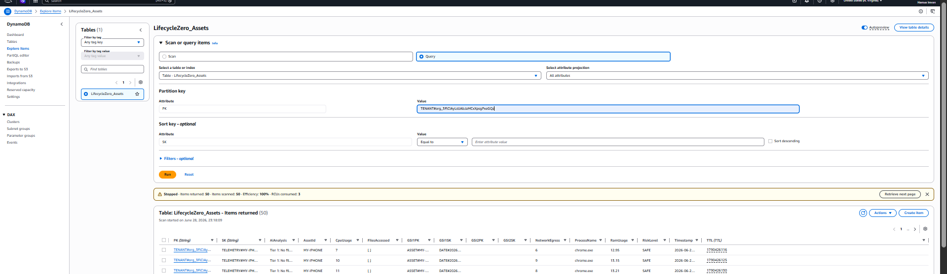Select the Query radio option
The width and height of the screenshot is (947, 274).
(421, 57)
